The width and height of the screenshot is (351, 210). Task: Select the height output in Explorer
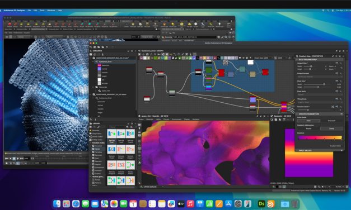tap(104, 76)
